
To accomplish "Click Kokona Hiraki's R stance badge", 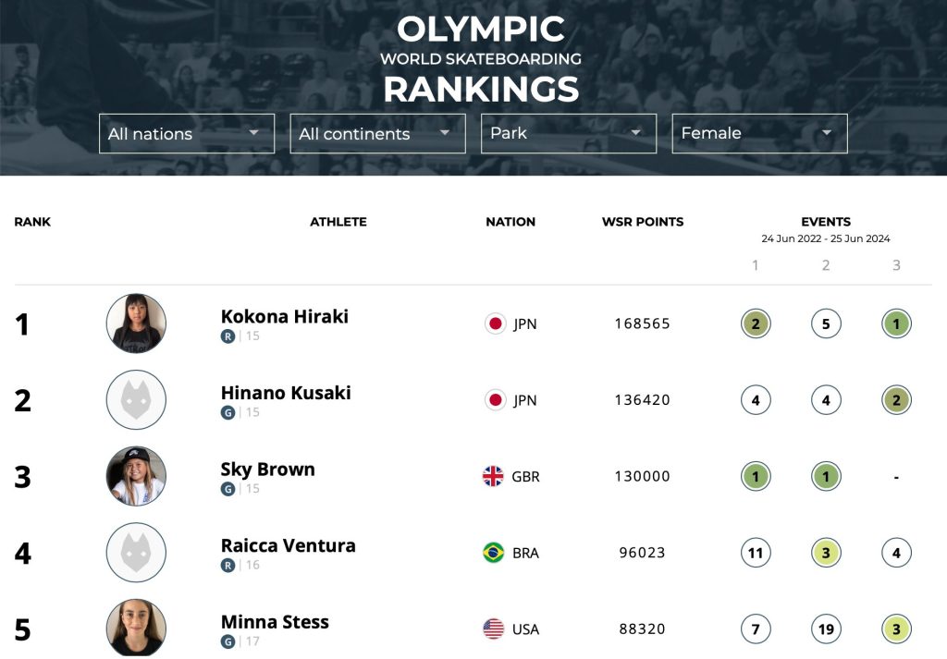I will click(228, 336).
